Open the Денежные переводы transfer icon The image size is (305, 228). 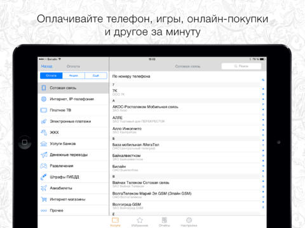(44, 155)
